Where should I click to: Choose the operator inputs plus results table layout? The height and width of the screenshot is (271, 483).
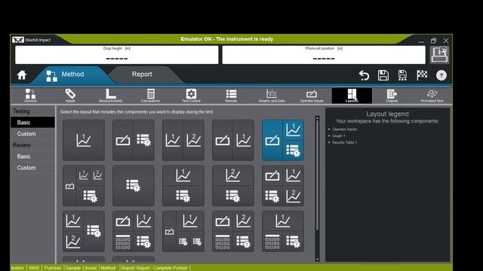tap(134, 140)
